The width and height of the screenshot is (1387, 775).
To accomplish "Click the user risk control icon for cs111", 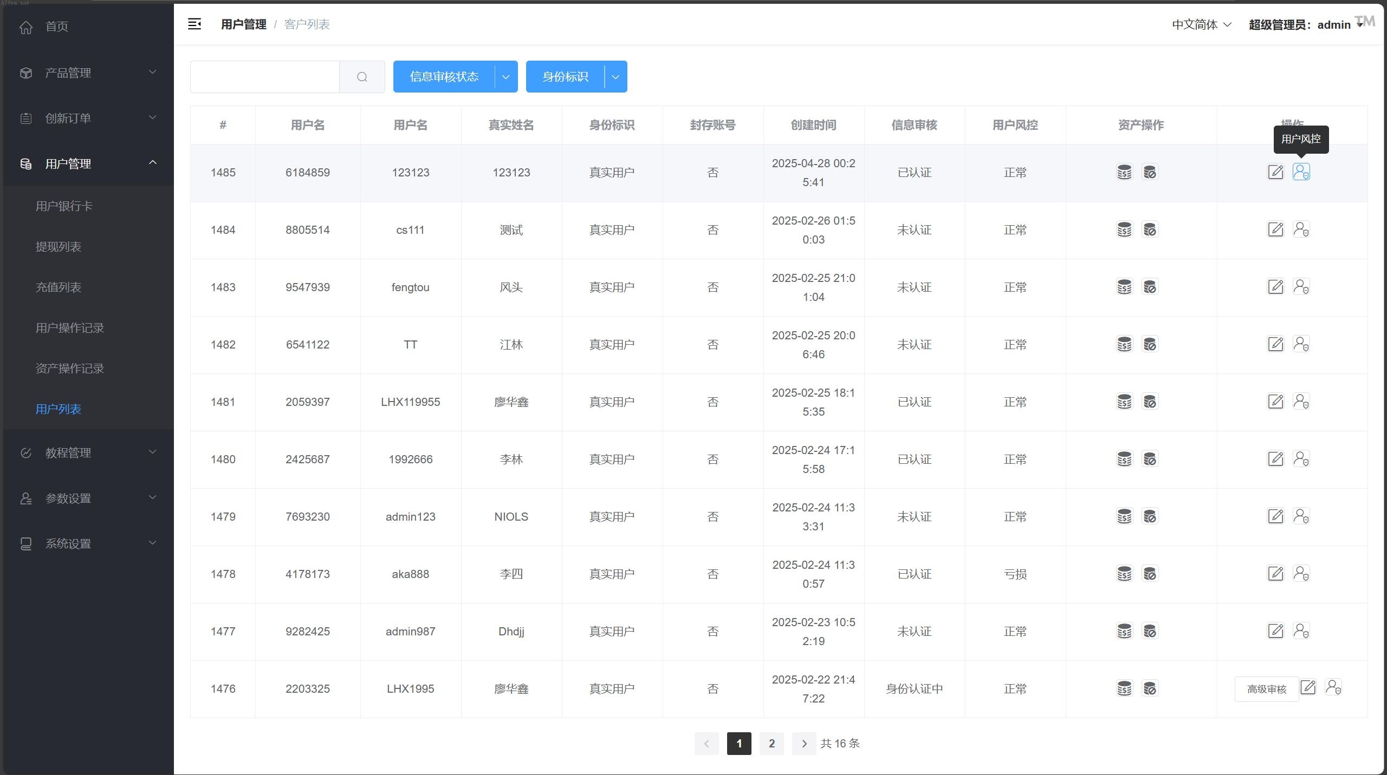I will tap(1301, 229).
